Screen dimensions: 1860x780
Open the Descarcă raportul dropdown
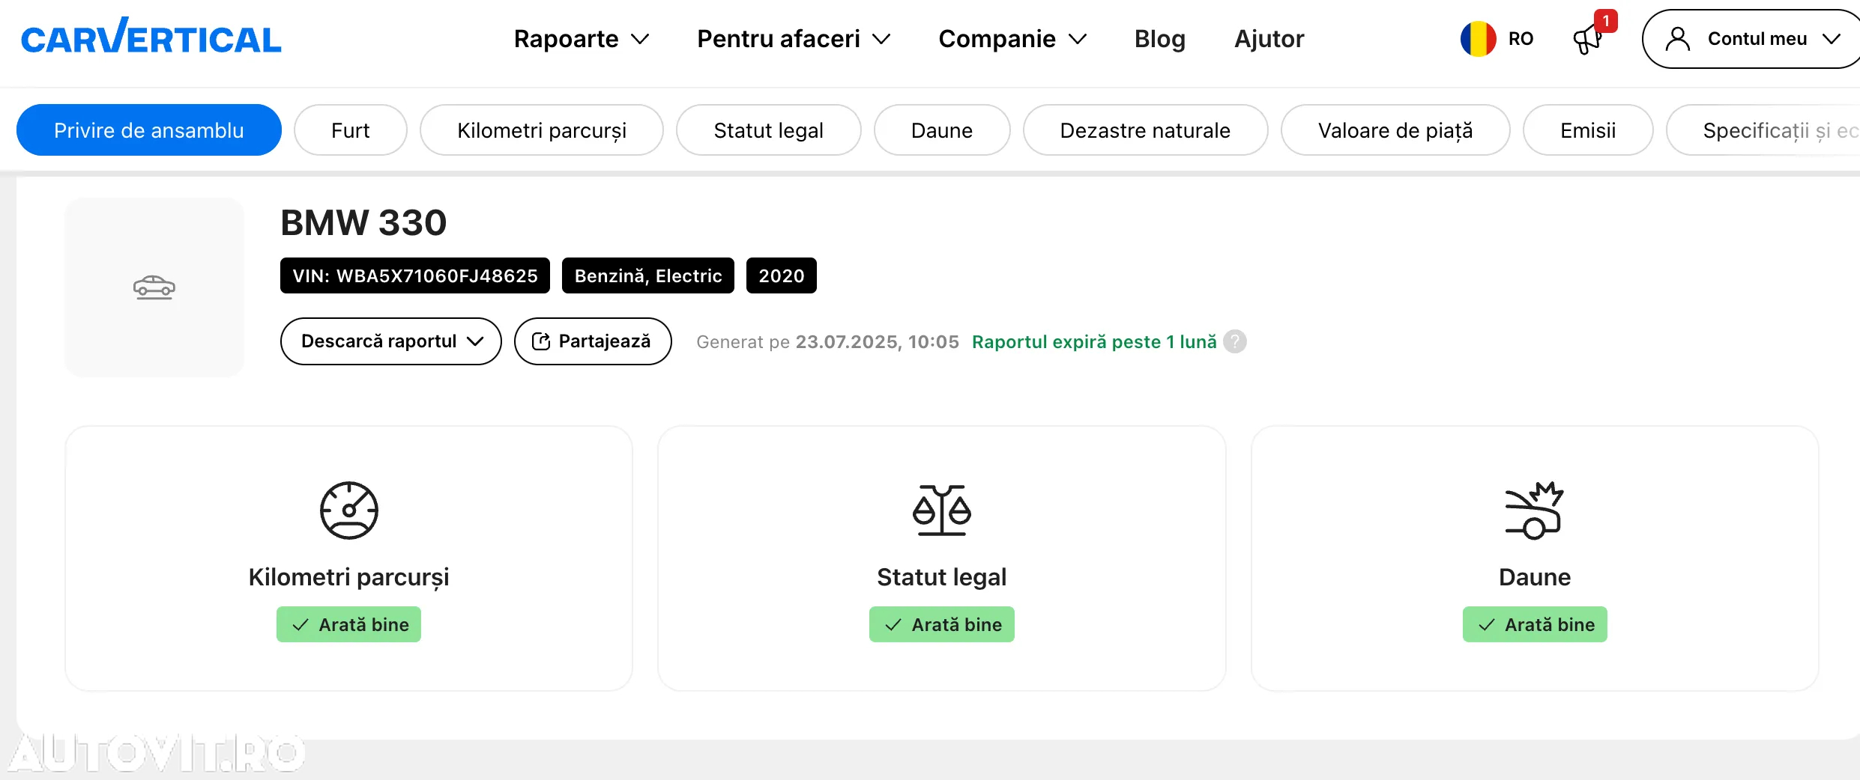pyautogui.click(x=391, y=341)
